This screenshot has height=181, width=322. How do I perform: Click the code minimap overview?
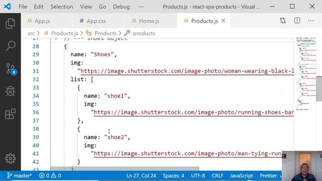pos(306,74)
